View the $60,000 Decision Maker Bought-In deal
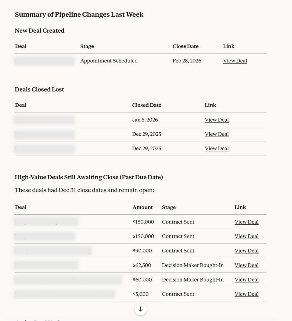 pyautogui.click(x=246, y=280)
